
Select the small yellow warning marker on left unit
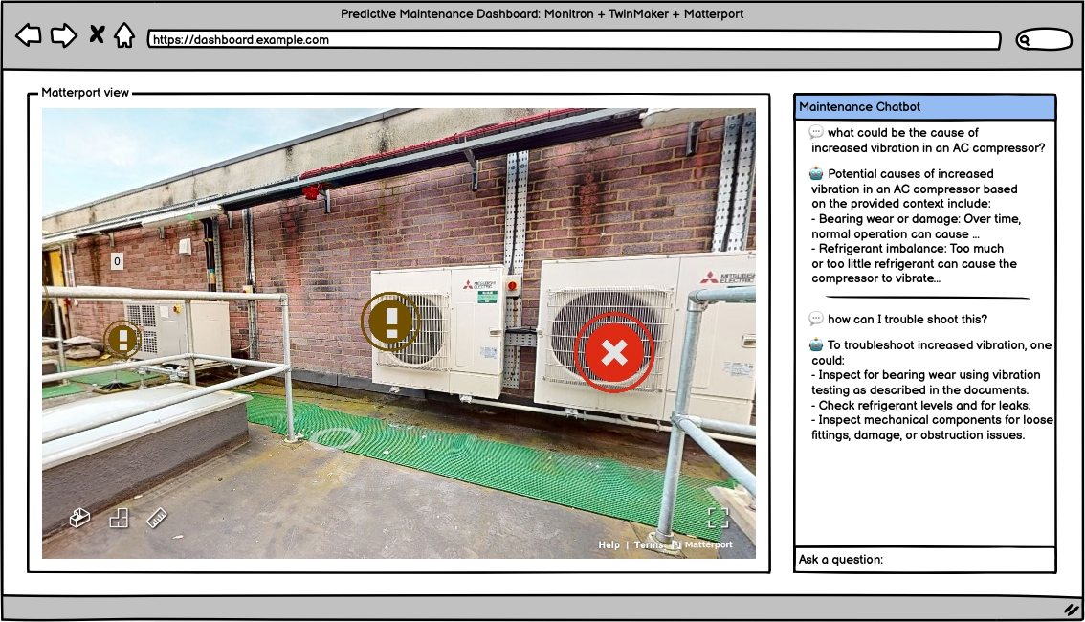(123, 339)
